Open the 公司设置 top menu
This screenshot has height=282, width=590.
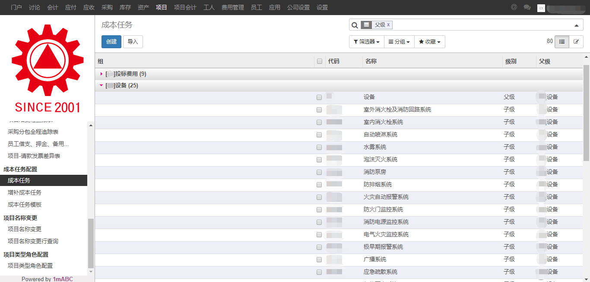tap(298, 7)
